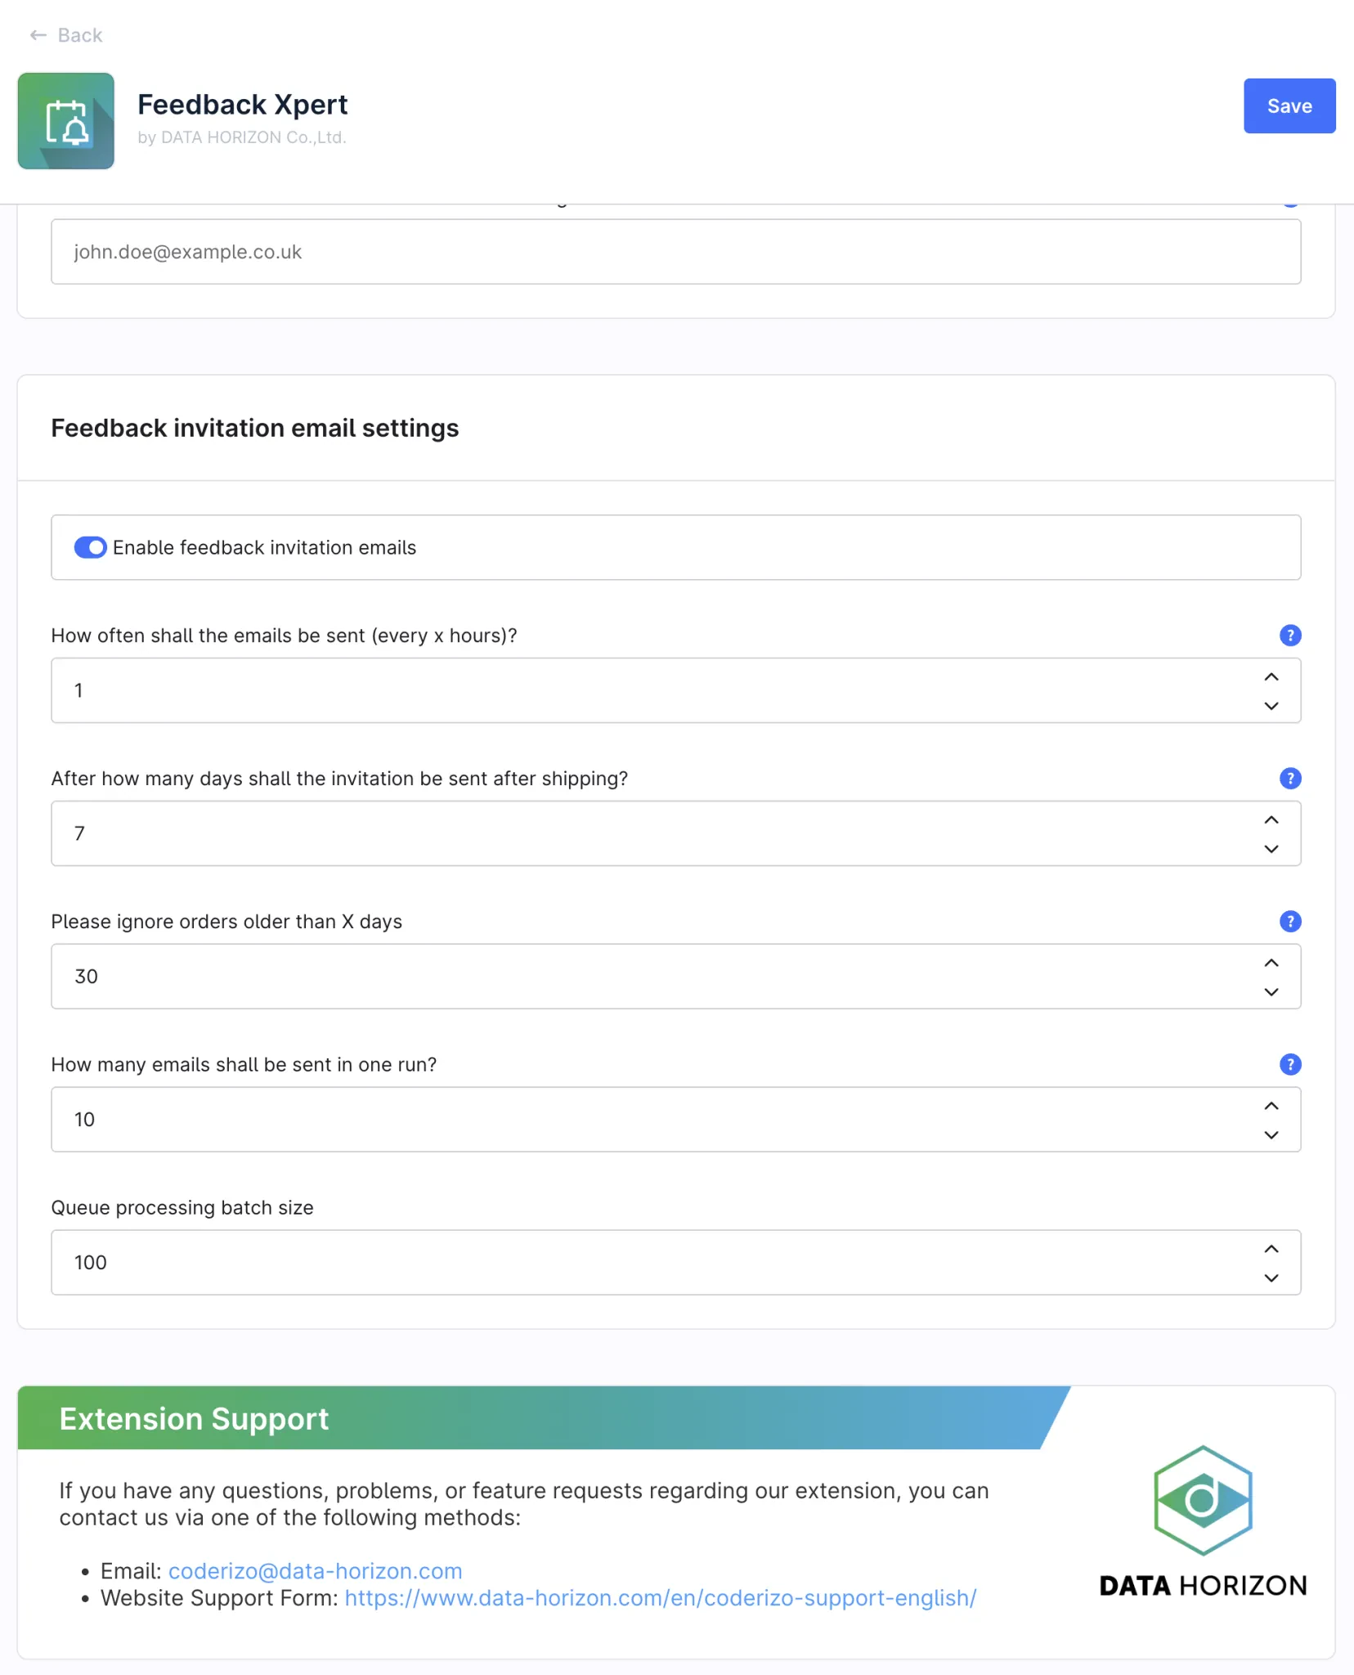Click the Back arrow link
The width and height of the screenshot is (1354, 1675).
(66, 35)
